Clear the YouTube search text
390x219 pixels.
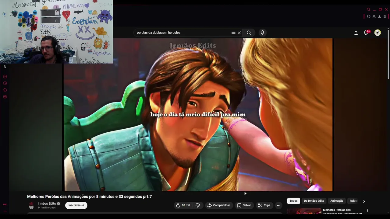(x=239, y=33)
